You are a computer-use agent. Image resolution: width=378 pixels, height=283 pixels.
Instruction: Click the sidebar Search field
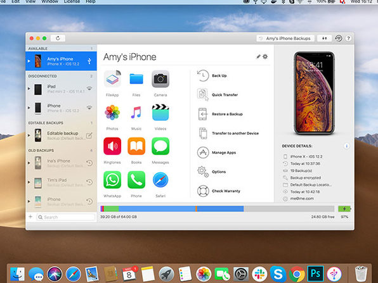[x=65, y=217]
